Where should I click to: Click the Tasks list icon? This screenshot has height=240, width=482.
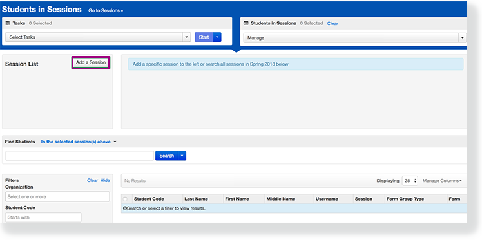8,23
